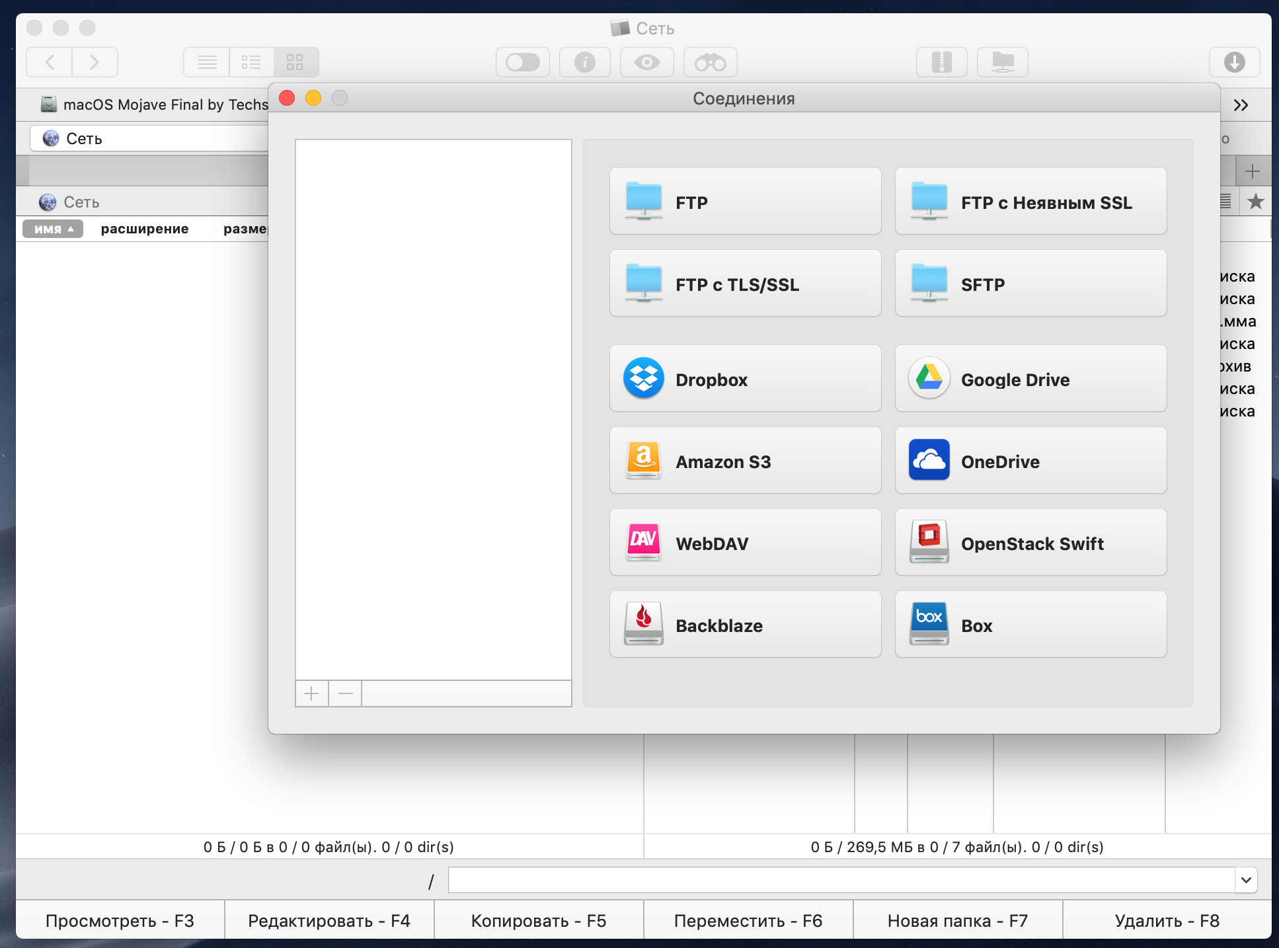Click the network connection folder icon
The width and height of the screenshot is (1279, 948).
tap(1002, 62)
